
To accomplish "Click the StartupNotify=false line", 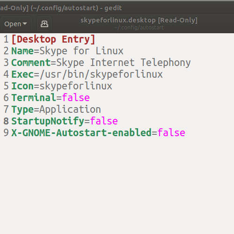I will (x=65, y=121).
